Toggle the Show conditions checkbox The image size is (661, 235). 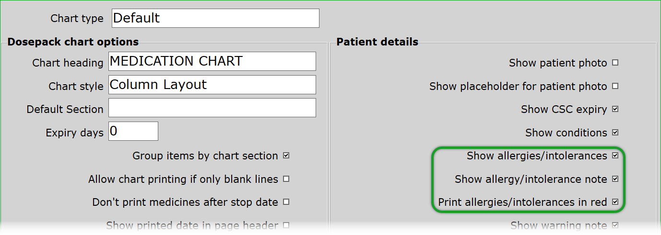click(x=615, y=133)
